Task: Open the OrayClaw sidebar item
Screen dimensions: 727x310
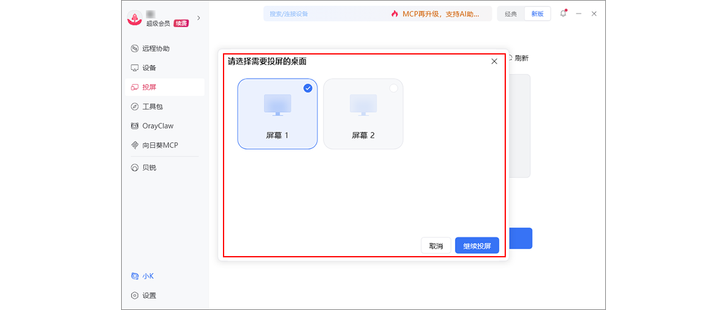Action: coord(165,126)
